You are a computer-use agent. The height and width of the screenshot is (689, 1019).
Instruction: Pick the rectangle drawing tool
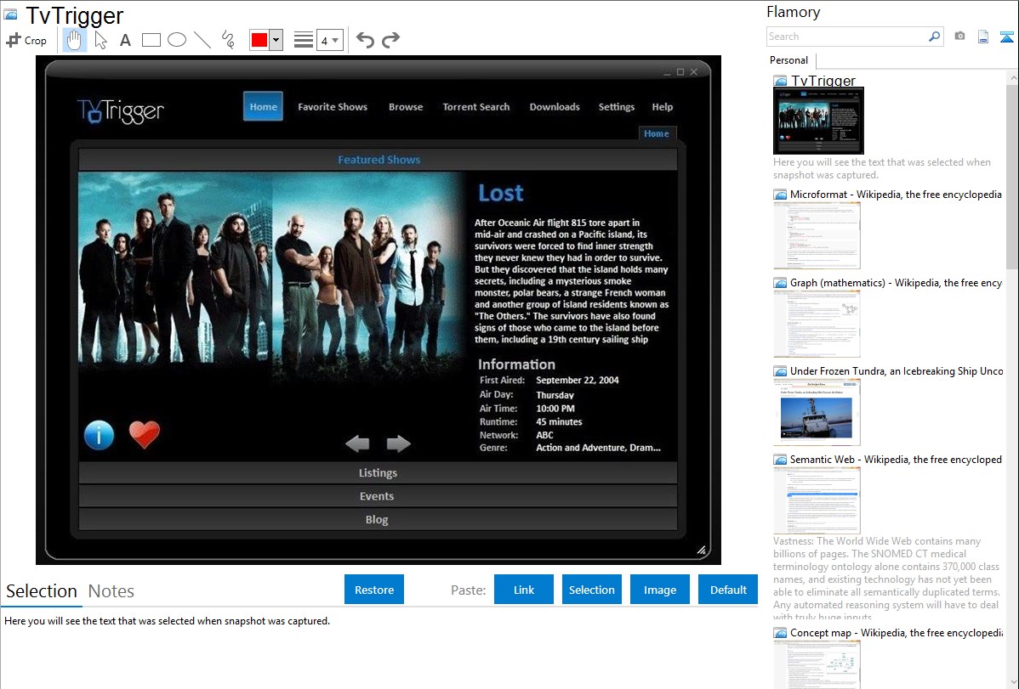tap(151, 40)
